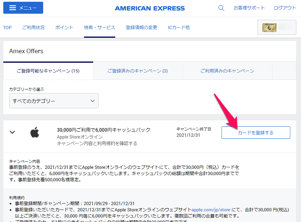Open the すべてのカテゴリー dropdown

(54, 101)
